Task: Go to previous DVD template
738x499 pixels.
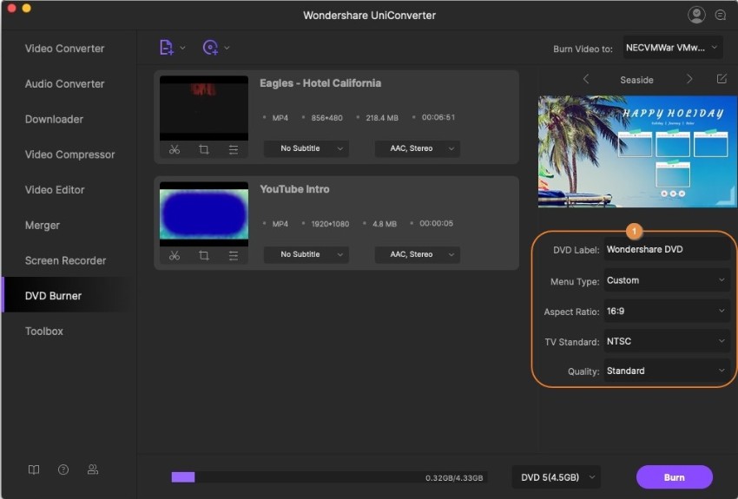Action: tap(586, 79)
